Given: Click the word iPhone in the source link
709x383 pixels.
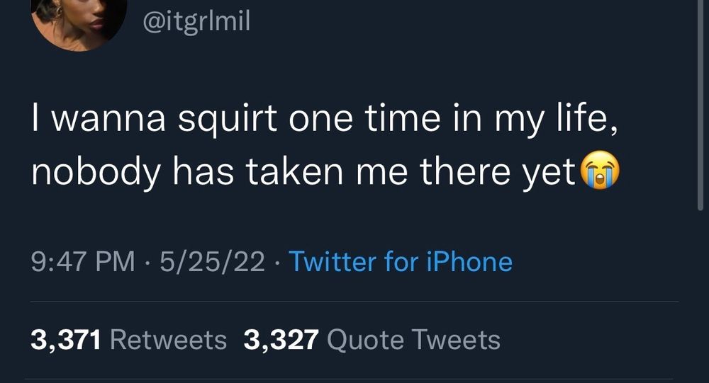Looking at the screenshot, I should tap(470, 261).
